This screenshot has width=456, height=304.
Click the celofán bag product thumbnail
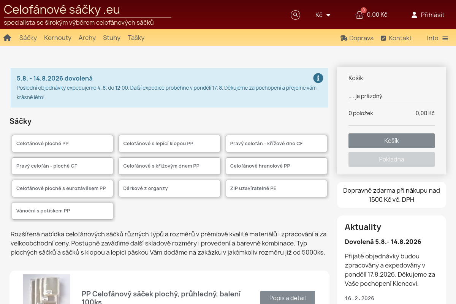coord(46,289)
